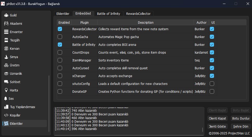Switch to the Battle of Infinity tab
Image resolution: width=252 pixels, height=137 pixels.
[x=108, y=14]
